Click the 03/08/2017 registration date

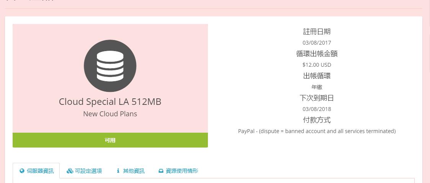coord(317,43)
